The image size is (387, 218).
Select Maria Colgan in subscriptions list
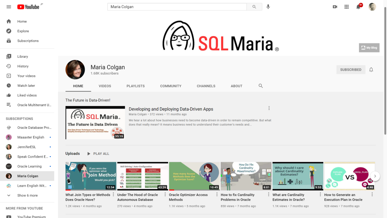[27, 176]
